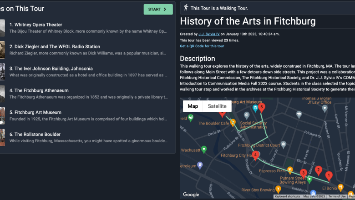Click the START tour button
The height and width of the screenshot is (200, 355).
[158, 9]
